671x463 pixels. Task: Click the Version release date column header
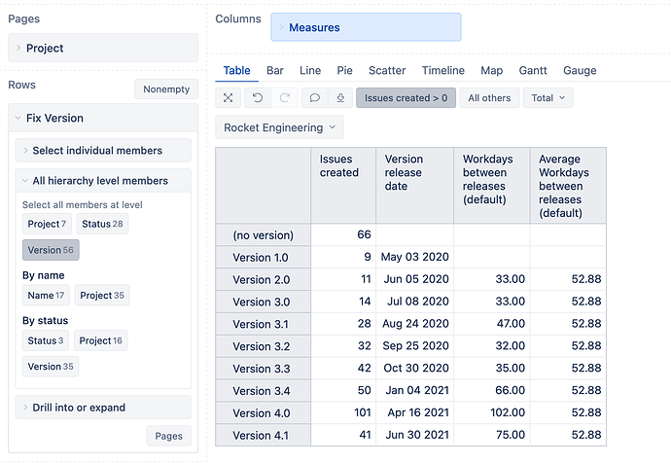[x=414, y=185]
